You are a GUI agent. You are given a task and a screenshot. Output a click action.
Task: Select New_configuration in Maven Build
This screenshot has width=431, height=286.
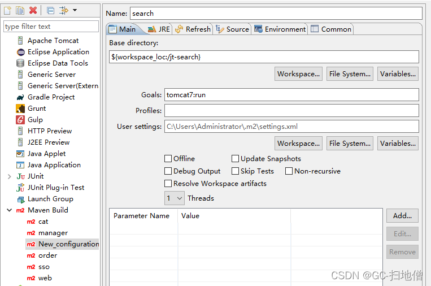click(63, 244)
